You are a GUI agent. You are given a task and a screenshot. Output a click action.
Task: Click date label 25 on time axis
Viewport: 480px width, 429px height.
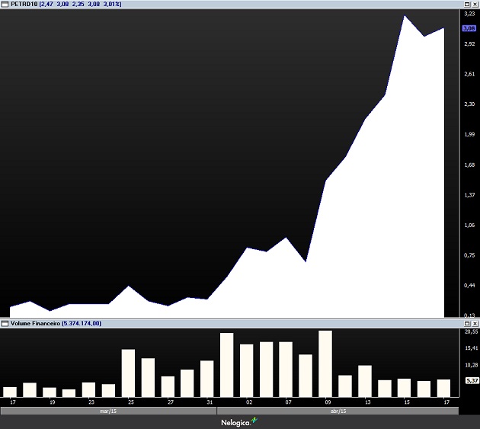[x=130, y=402]
